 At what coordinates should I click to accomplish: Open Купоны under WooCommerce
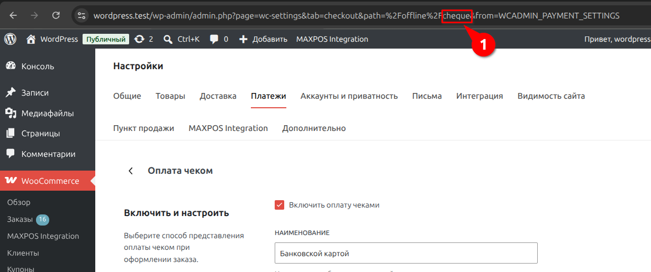click(x=21, y=269)
